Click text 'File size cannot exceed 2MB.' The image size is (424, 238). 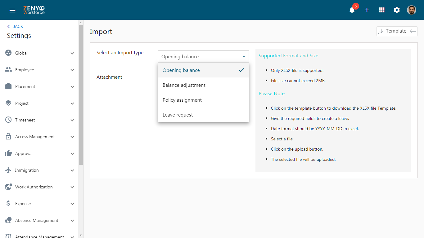[298, 81]
